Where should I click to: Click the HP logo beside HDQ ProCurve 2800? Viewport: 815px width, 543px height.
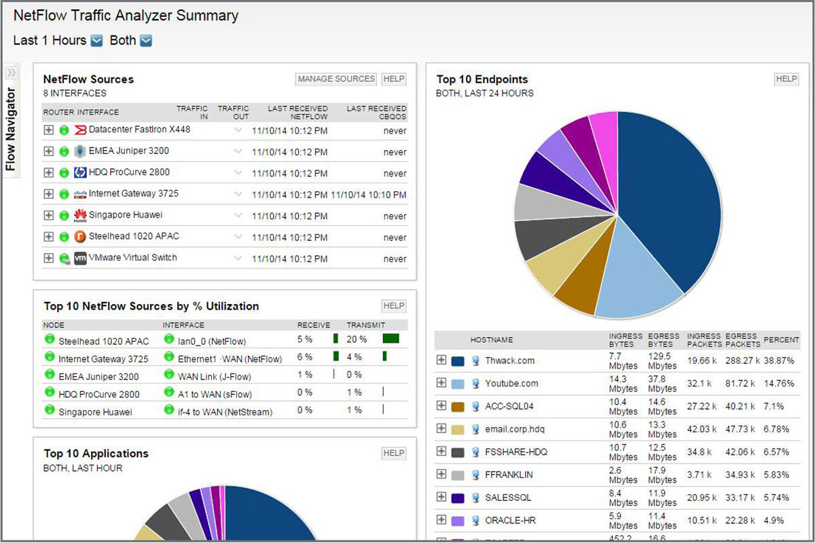coord(80,172)
